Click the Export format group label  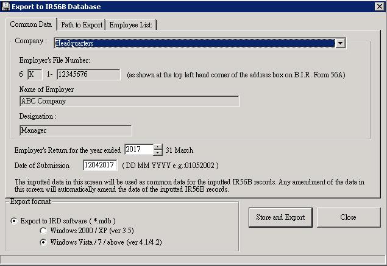30,201
